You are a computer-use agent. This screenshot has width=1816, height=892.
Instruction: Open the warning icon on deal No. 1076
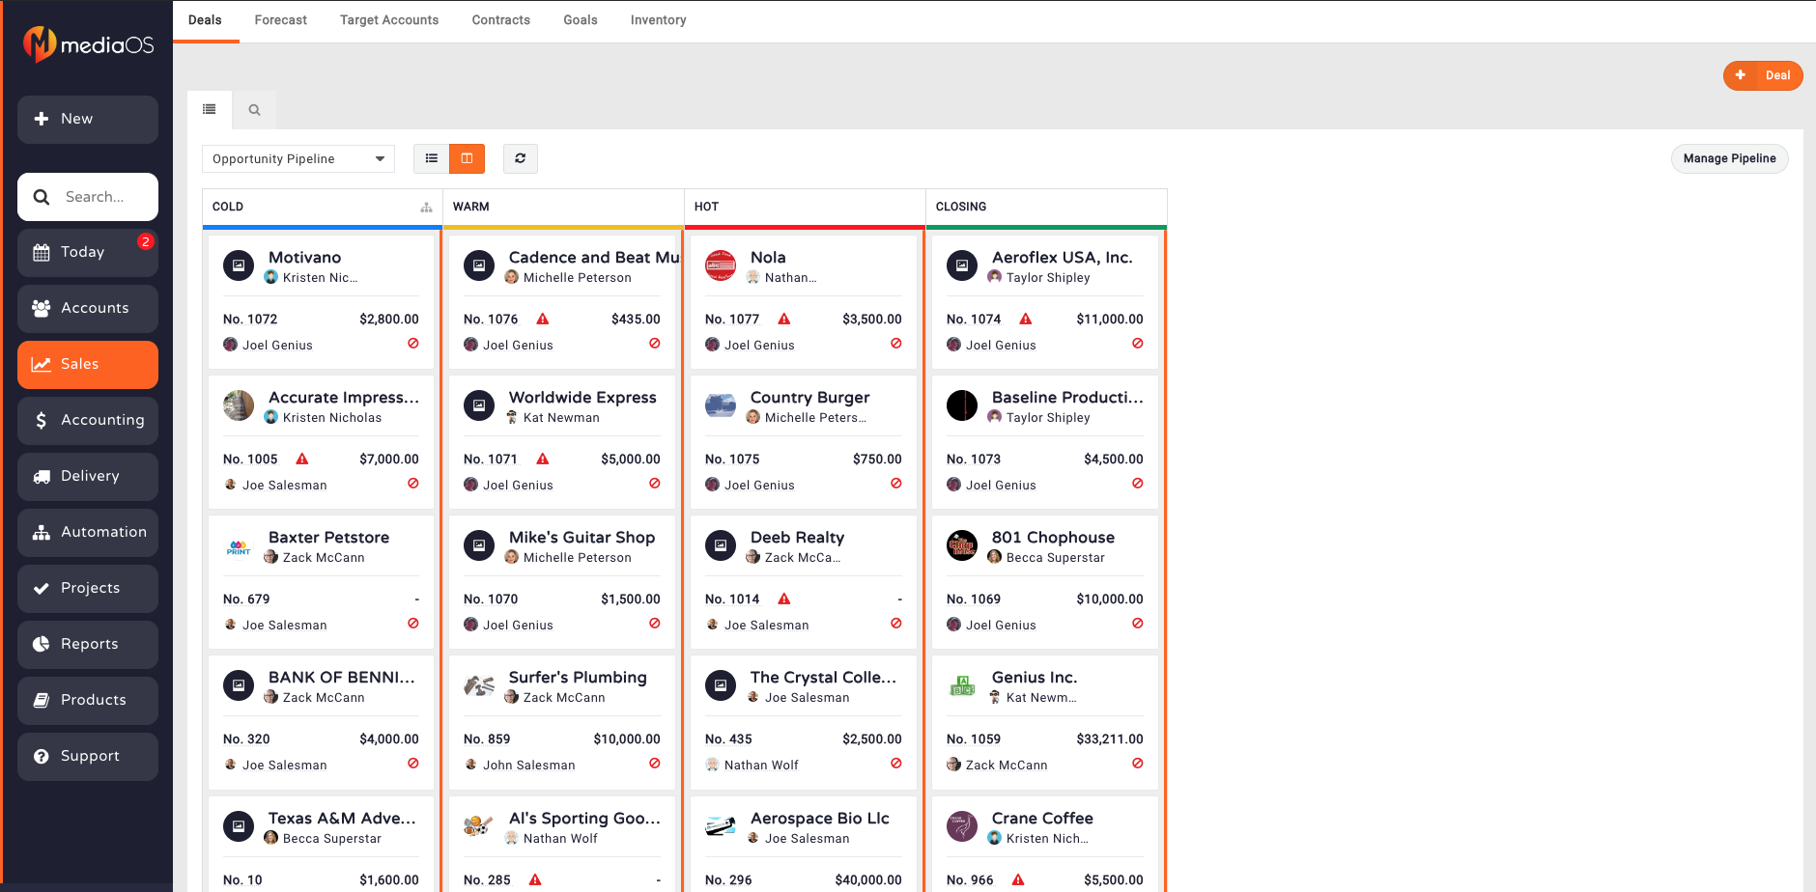(542, 318)
